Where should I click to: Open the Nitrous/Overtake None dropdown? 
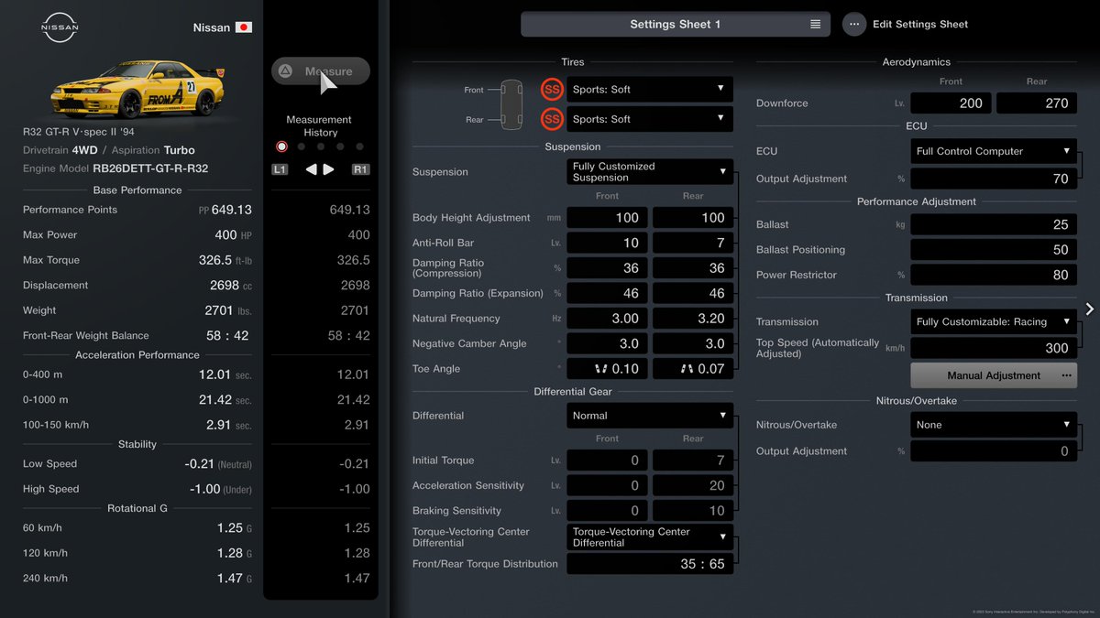994,425
